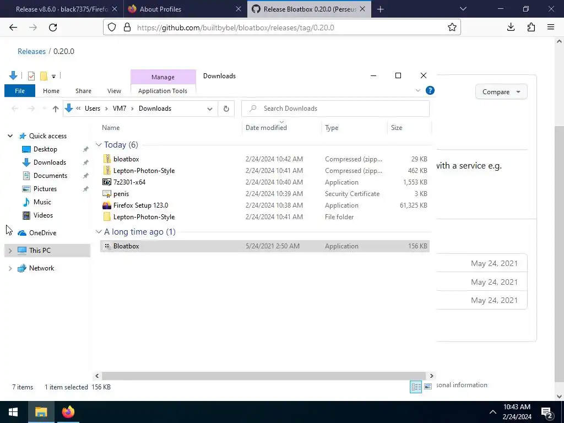Refresh the Downloads folder view
Screen dimensions: 564x423
pyautogui.click(x=226, y=109)
